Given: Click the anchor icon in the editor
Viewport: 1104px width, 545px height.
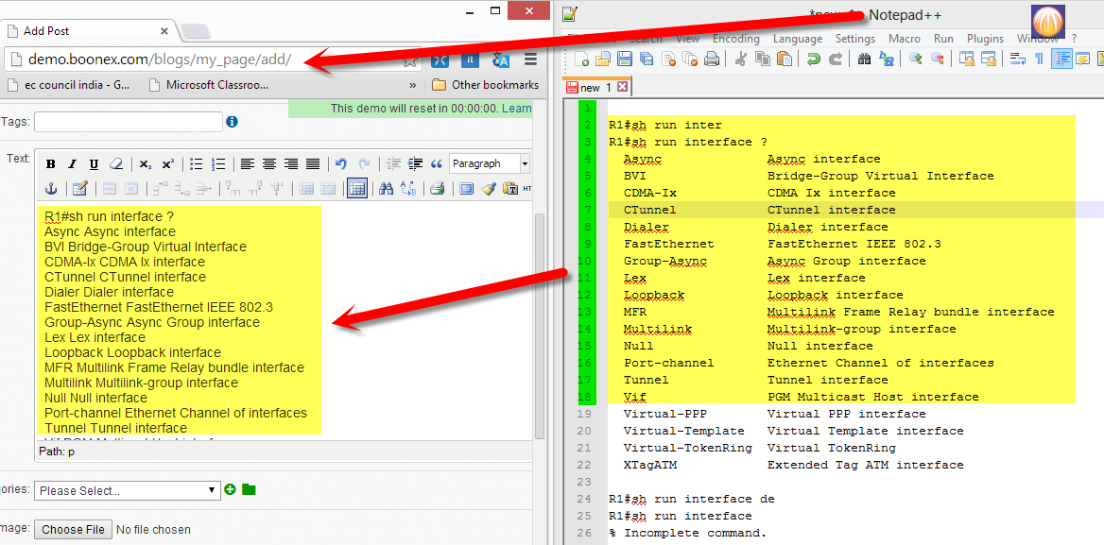Looking at the screenshot, I should (51, 189).
